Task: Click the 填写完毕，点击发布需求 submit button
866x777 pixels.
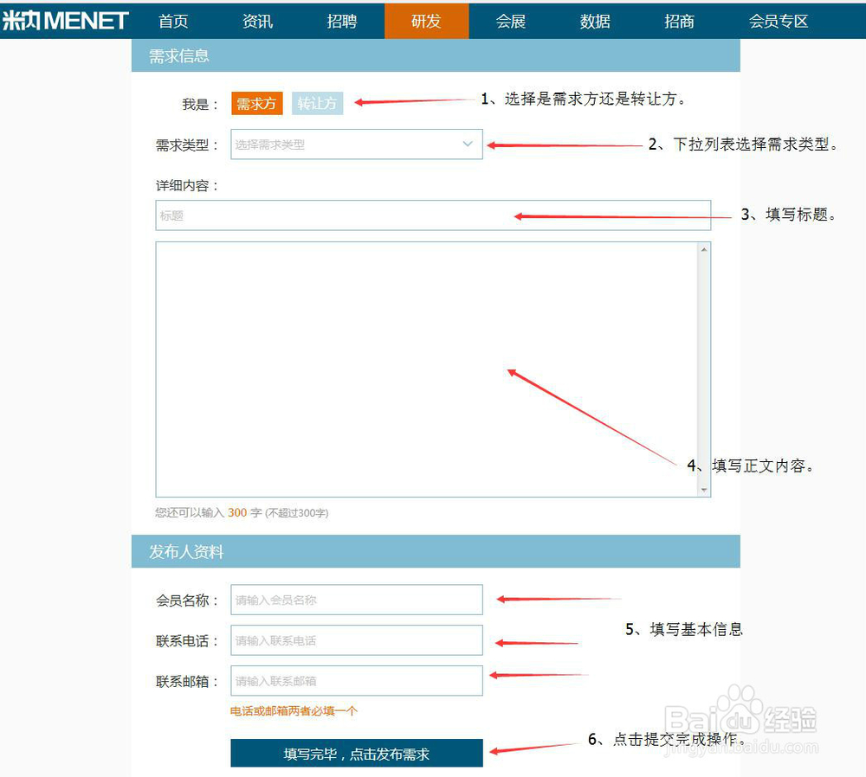Action: [x=356, y=753]
